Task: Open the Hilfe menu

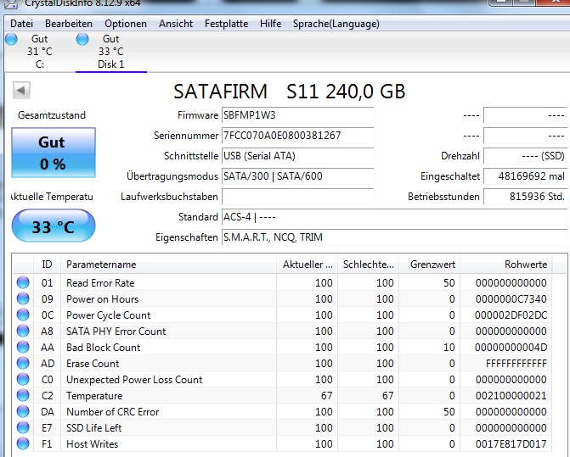Action: (270, 24)
